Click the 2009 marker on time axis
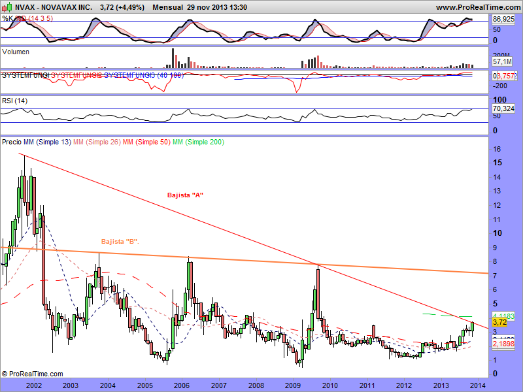The height and width of the screenshot is (392, 523). click(292, 385)
